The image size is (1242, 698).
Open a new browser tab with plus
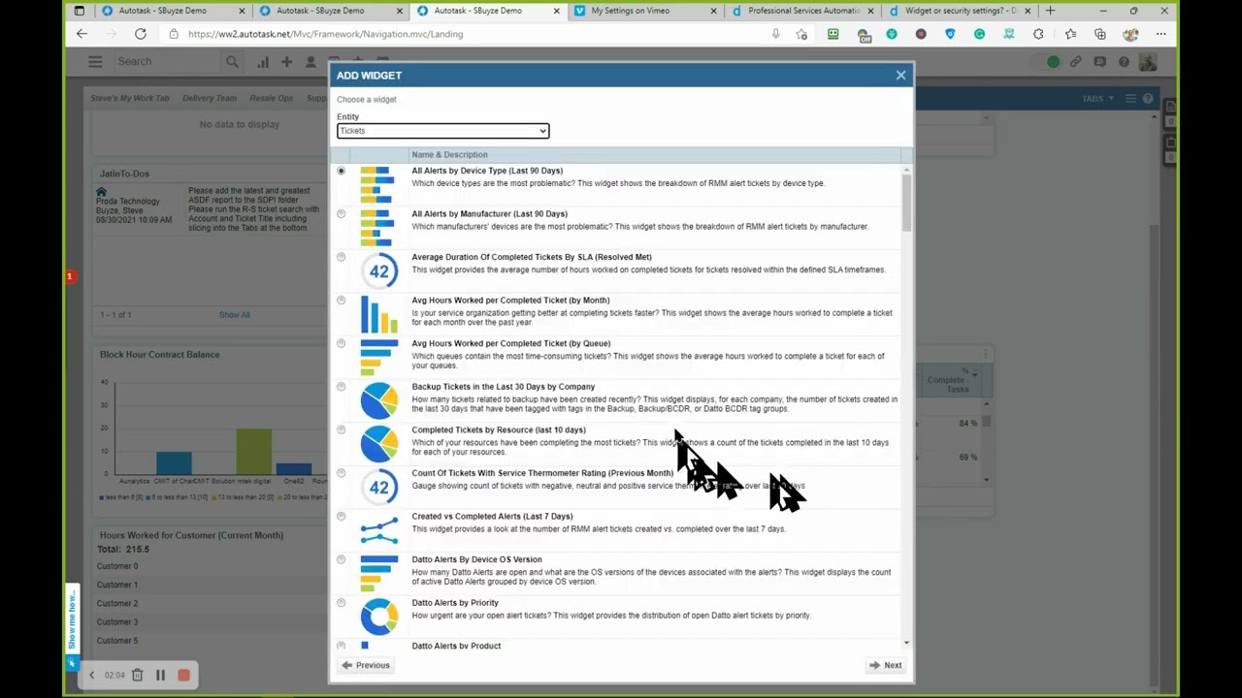click(x=1050, y=11)
